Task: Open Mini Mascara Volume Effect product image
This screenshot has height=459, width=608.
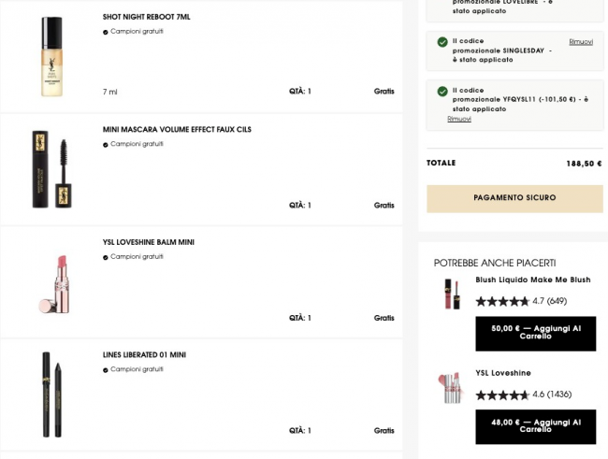Action: [x=51, y=169]
